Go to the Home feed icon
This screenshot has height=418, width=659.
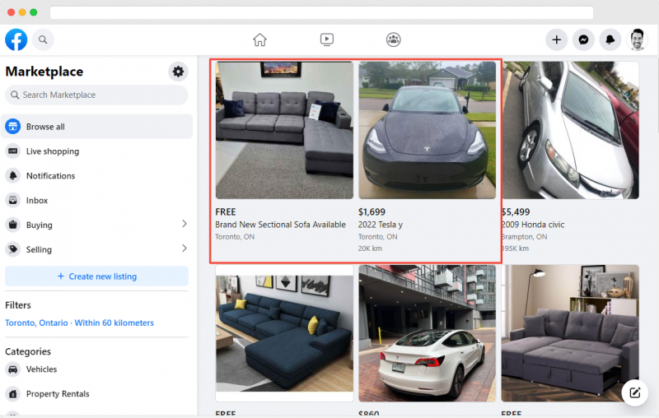point(259,39)
